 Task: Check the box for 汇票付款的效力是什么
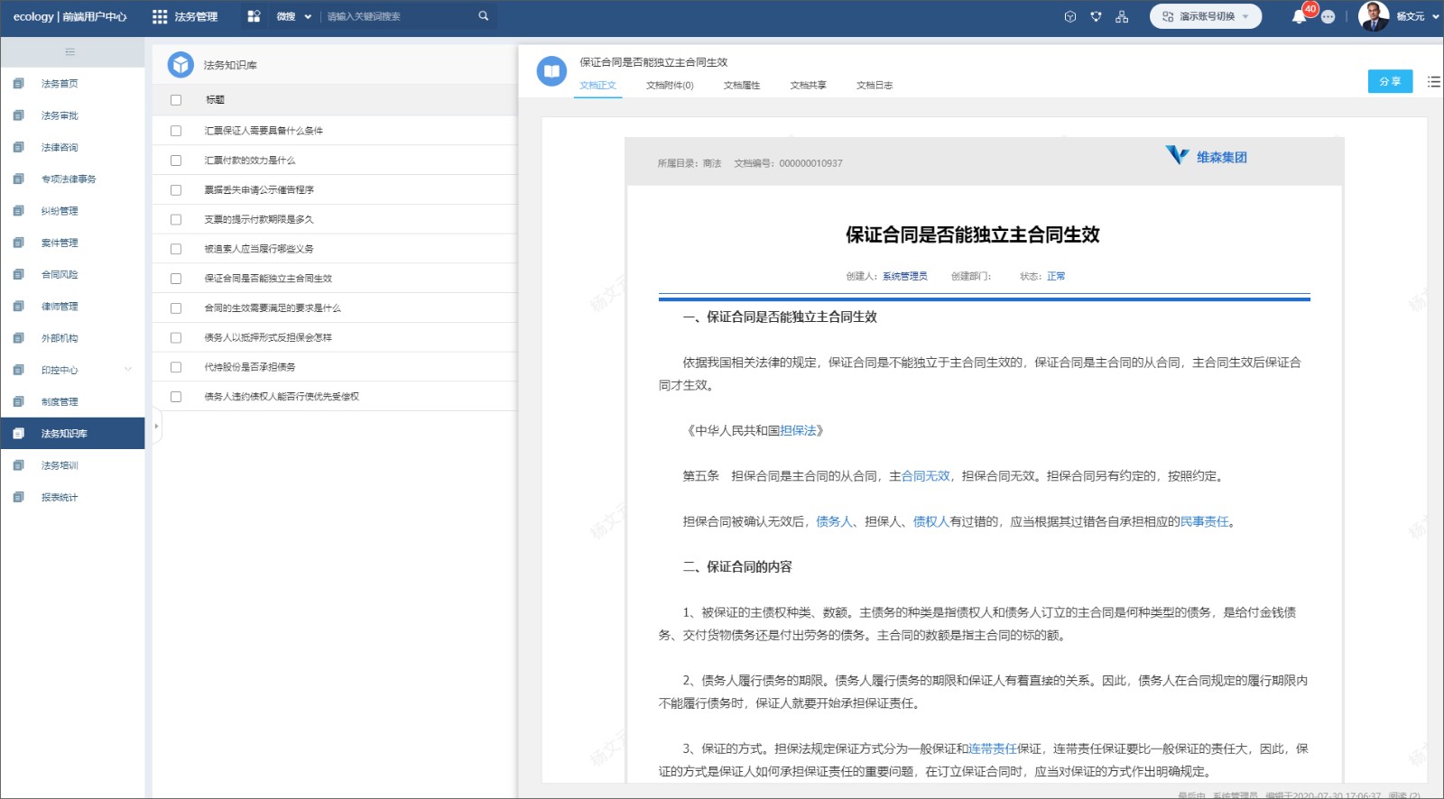tap(176, 161)
